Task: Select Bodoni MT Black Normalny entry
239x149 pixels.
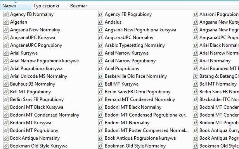Action: (x=133, y=107)
